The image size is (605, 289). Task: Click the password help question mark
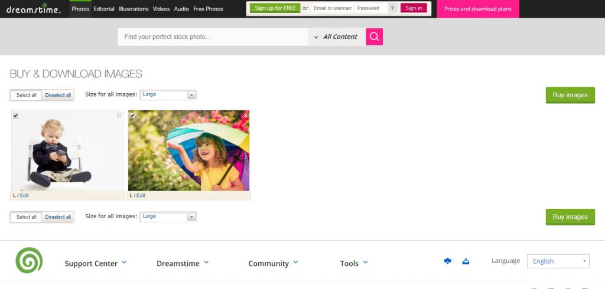click(x=392, y=8)
